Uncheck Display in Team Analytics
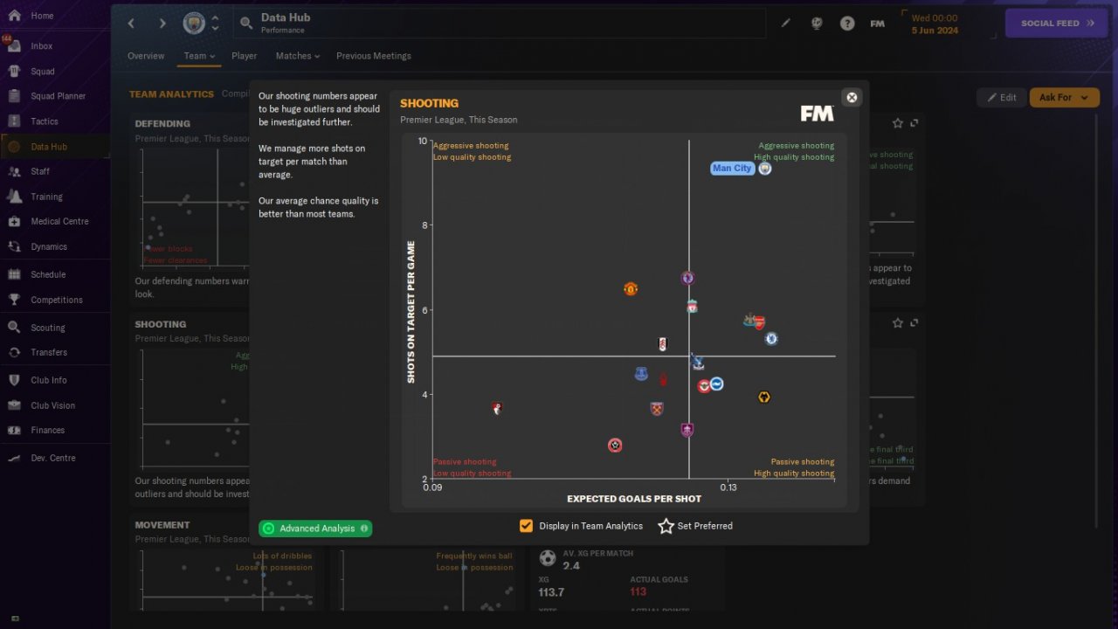 coord(526,526)
